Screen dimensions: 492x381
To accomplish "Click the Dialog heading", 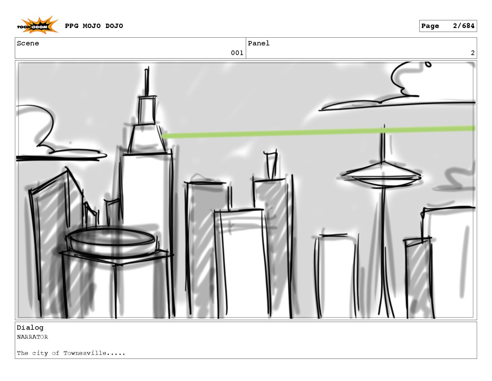I will coord(30,328).
